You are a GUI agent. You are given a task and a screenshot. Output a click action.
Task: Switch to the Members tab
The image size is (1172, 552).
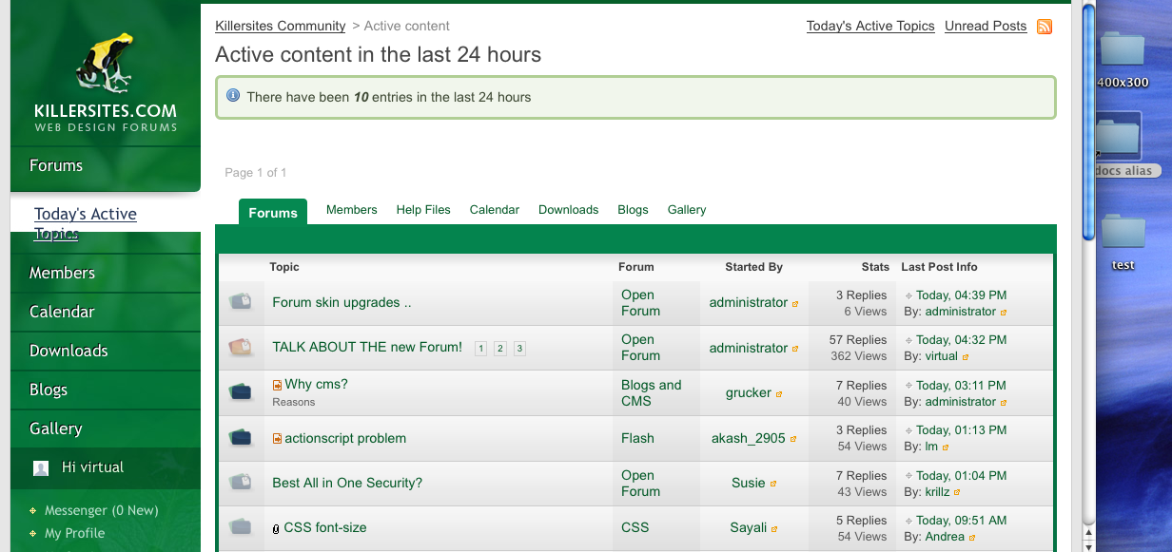click(x=352, y=210)
